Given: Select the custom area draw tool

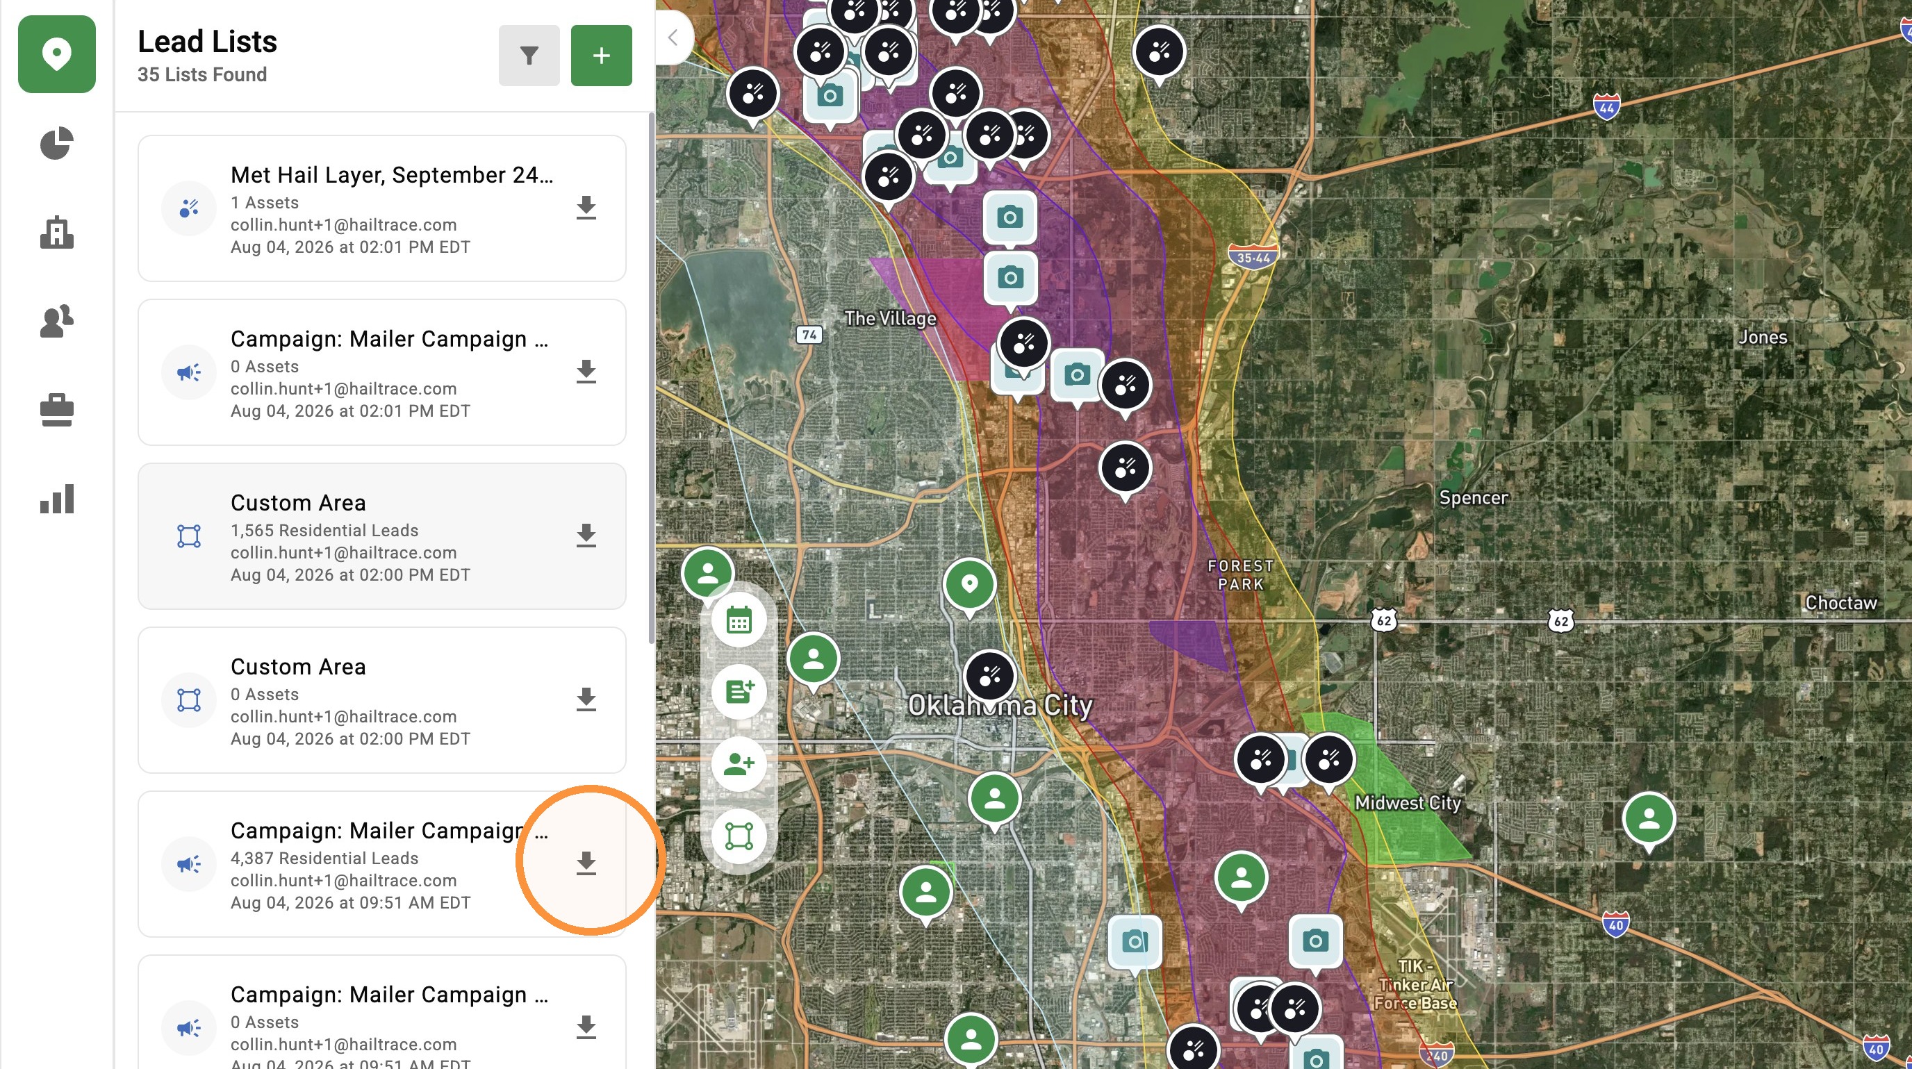Looking at the screenshot, I should pyautogui.click(x=739, y=836).
